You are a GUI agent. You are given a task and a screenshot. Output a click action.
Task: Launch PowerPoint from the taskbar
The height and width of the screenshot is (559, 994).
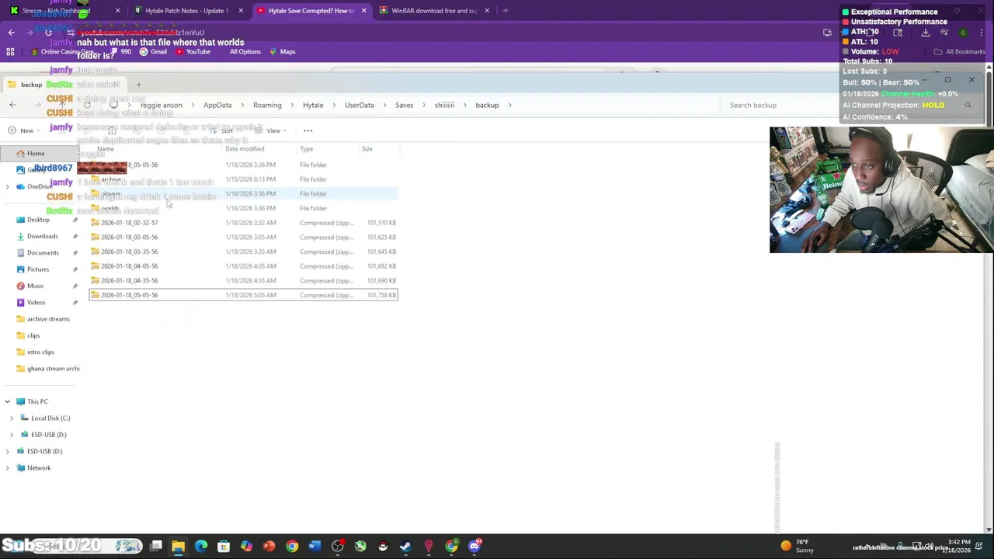tap(269, 547)
